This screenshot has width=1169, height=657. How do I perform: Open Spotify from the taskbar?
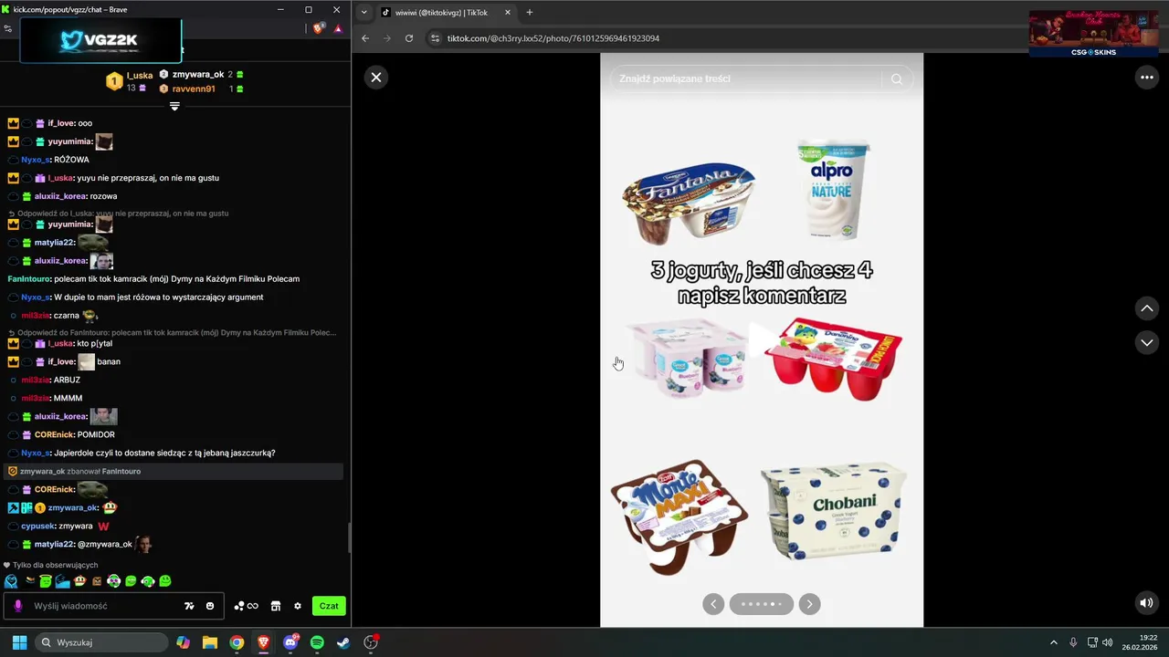[317, 642]
